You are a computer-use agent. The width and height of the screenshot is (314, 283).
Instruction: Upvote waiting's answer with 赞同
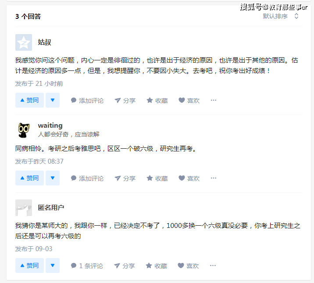29,178
